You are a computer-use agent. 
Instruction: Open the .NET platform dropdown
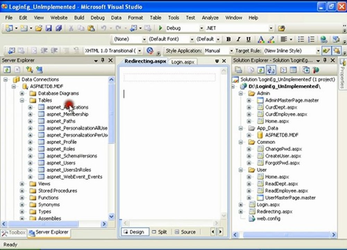tap(271, 28)
